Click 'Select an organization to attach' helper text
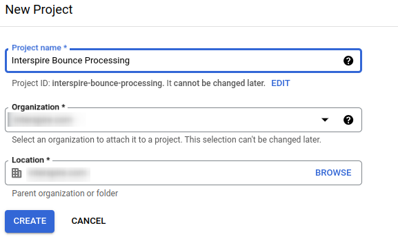The height and width of the screenshot is (250, 398). (166, 140)
